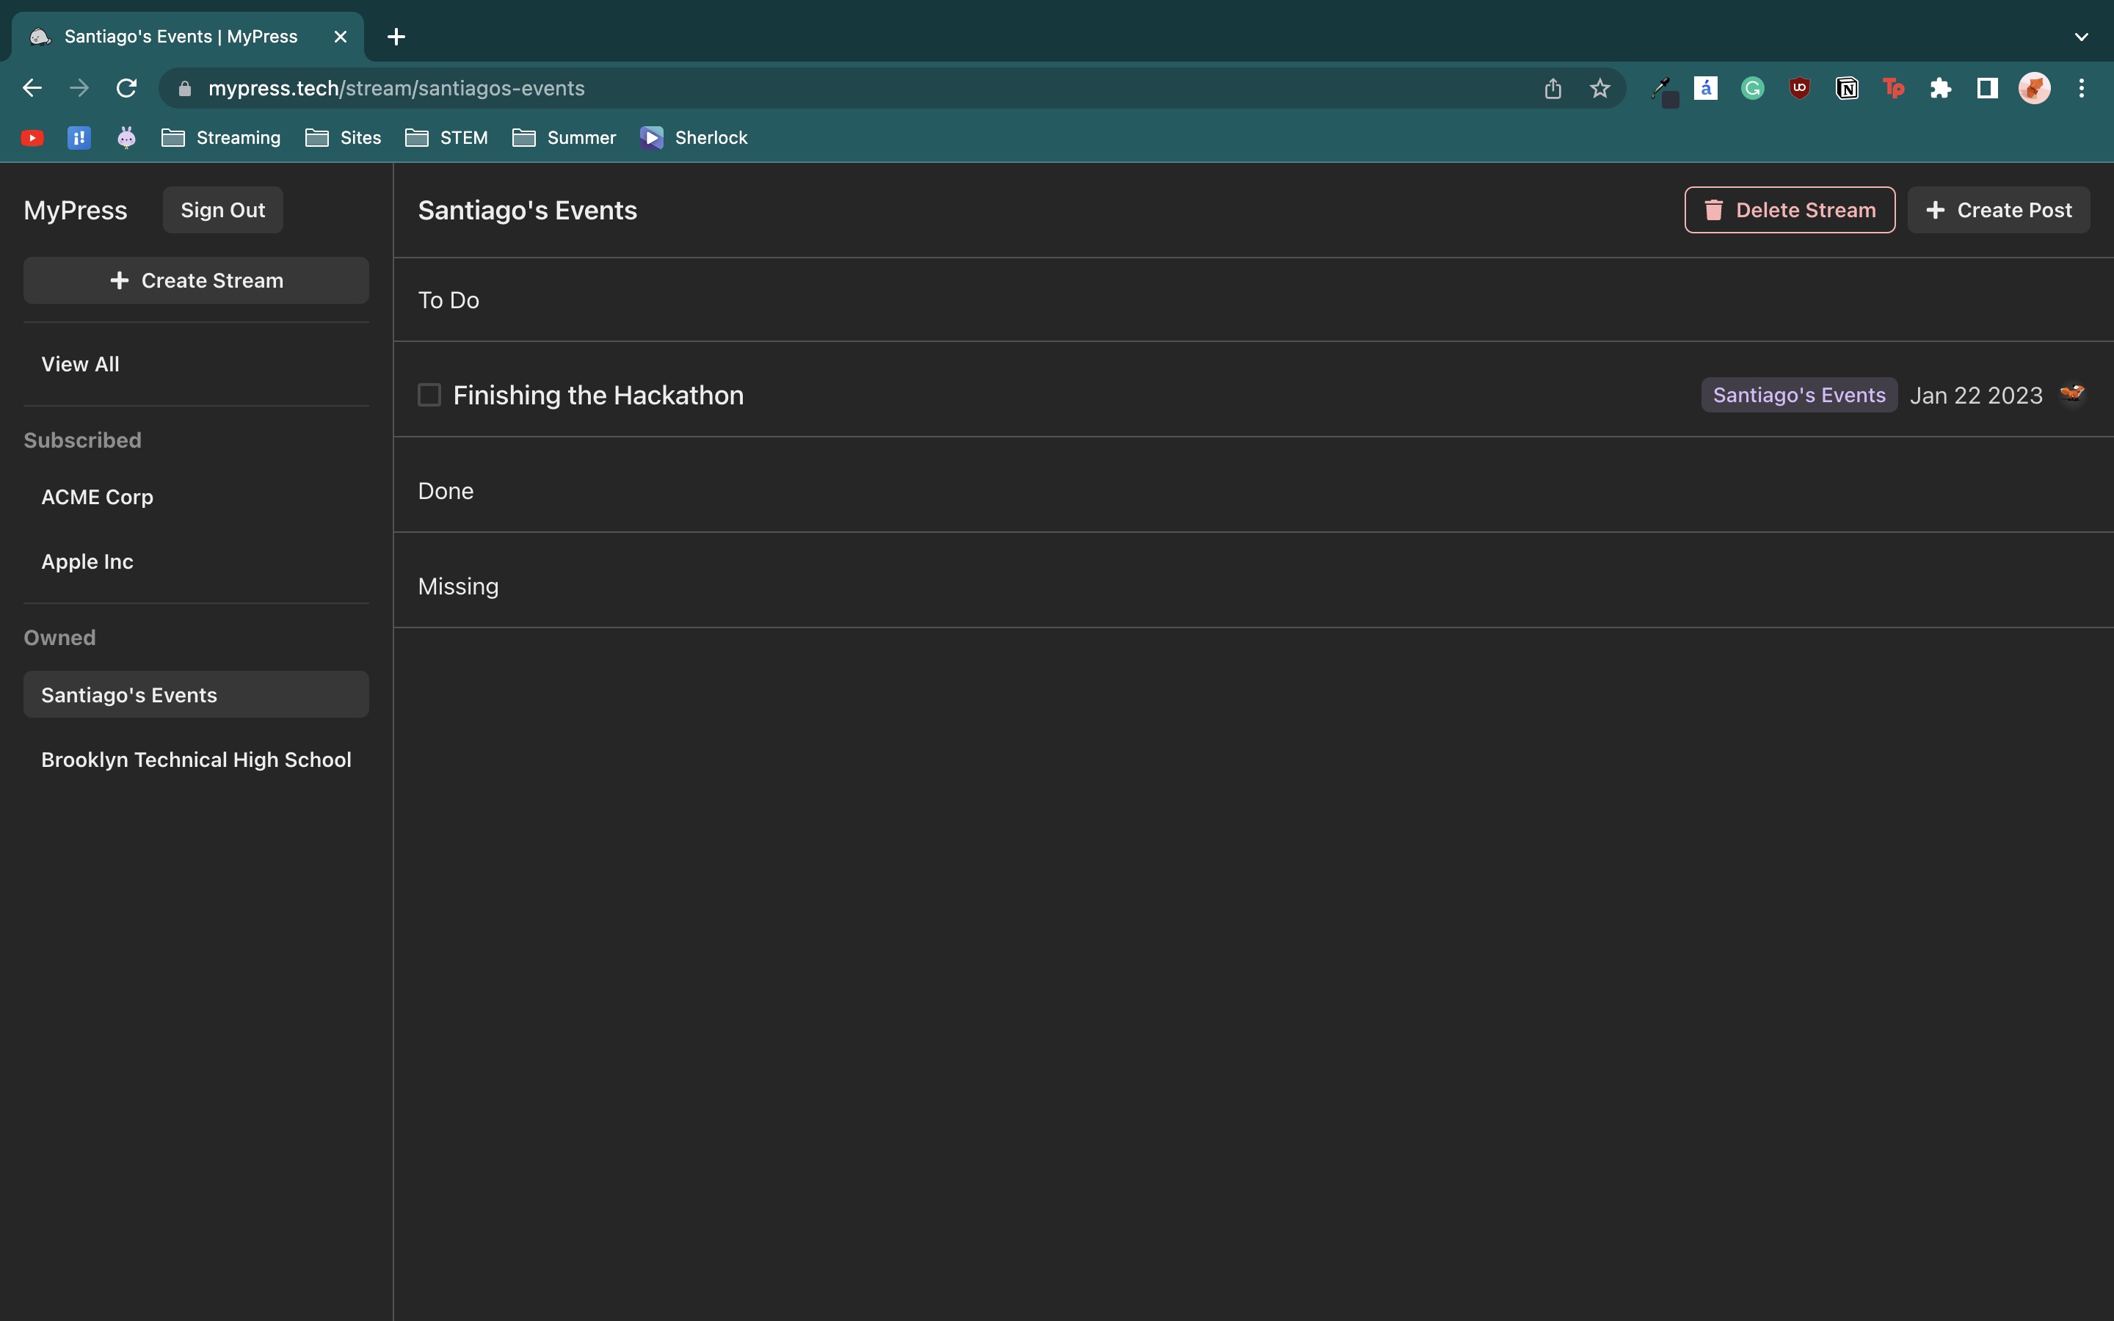This screenshot has height=1321, width=2114.
Task: Open YouTube bookmark icon
Action: (x=32, y=138)
